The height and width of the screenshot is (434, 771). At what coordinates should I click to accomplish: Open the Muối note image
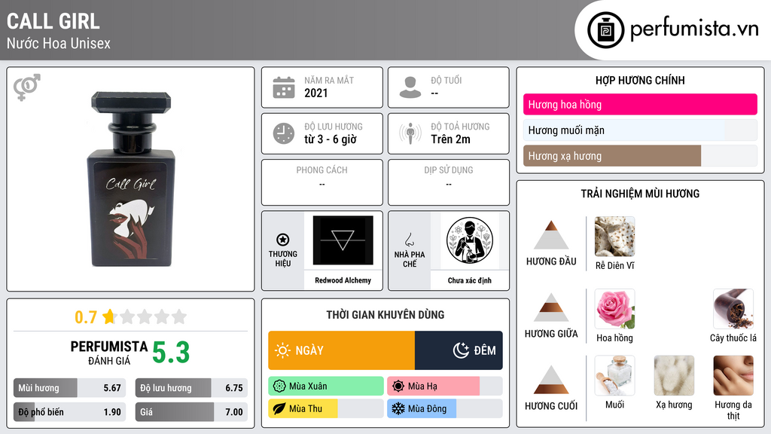(x=614, y=375)
